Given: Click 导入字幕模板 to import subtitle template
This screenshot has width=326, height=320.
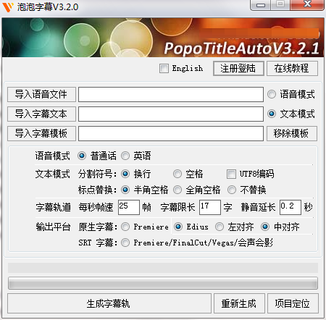Looking at the screenshot, I should point(41,133).
